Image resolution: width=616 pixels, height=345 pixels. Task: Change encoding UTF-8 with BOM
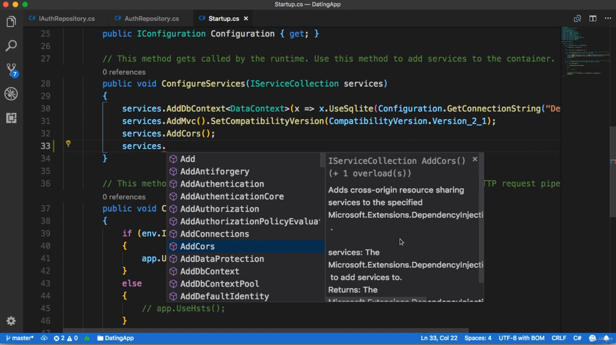(521, 338)
